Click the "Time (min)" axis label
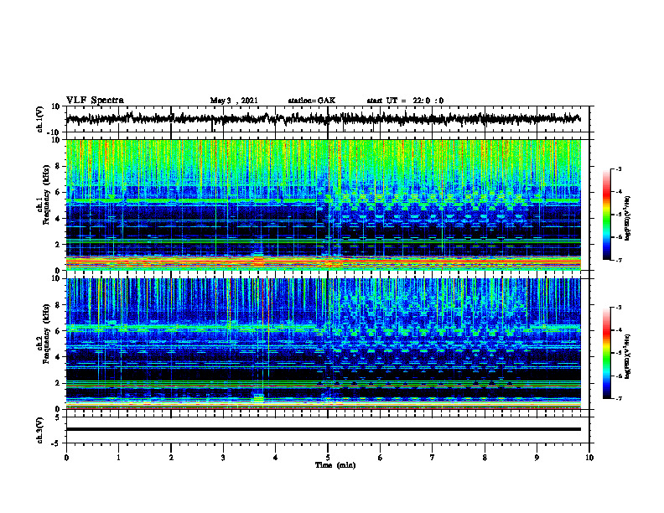This screenshot has height=513, width=664. tap(335, 465)
